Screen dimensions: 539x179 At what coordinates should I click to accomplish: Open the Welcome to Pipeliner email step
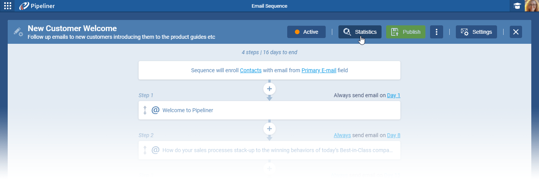(188, 110)
